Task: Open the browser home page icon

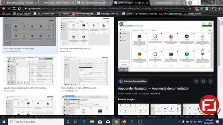Action: click(x=19, y=8)
